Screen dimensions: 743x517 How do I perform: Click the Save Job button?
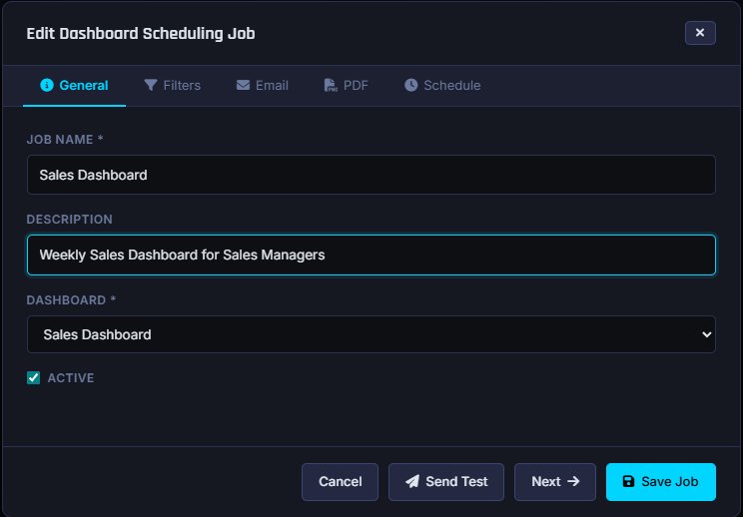[660, 481]
